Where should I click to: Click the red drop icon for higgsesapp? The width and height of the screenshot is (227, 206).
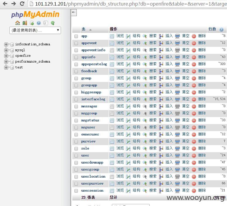click(x=194, y=92)
